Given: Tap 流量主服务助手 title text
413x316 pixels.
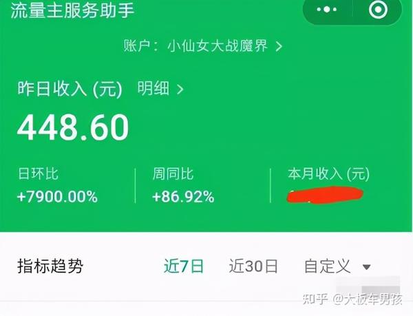Looking at the screenshot, I should [x=73, y=10].
